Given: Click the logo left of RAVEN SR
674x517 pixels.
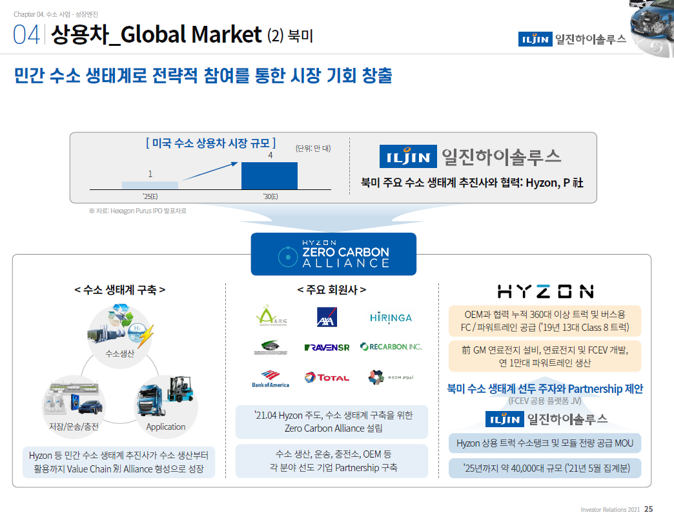Looking at the screenshot, I should click(x=271, y=347).
